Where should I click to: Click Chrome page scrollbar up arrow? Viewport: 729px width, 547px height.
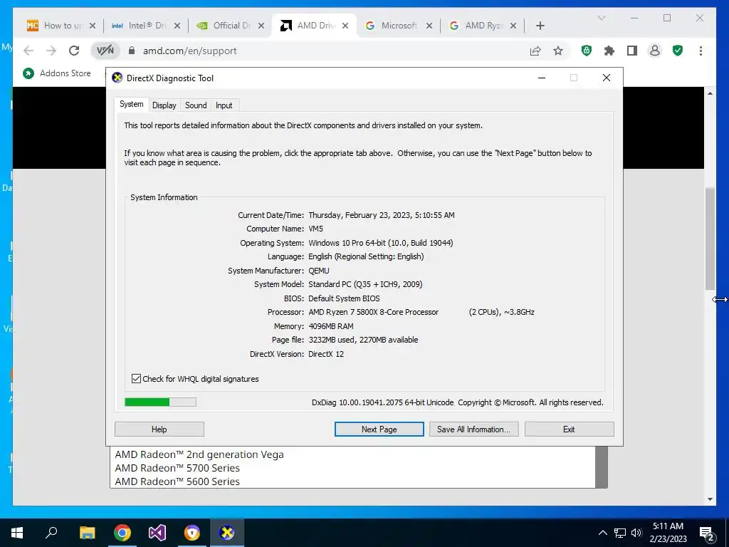[x=710, y=93]
